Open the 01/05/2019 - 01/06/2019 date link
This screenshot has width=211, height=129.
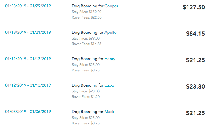pyautogui.click(x=28, y=112)
